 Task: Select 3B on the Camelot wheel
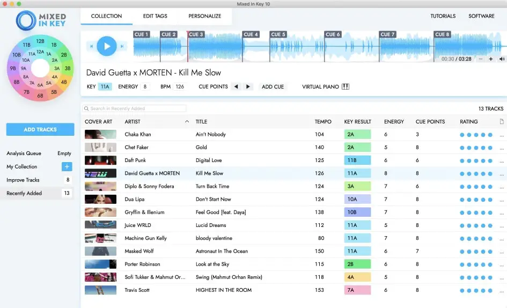[67, 68]
